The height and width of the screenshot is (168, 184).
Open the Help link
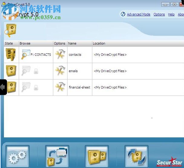point(171,14)
